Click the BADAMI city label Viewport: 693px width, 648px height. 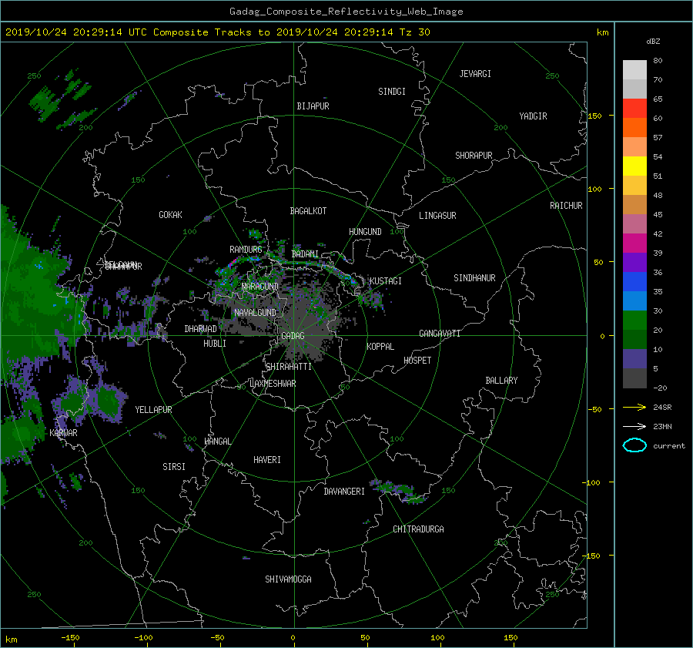(305, 254)
